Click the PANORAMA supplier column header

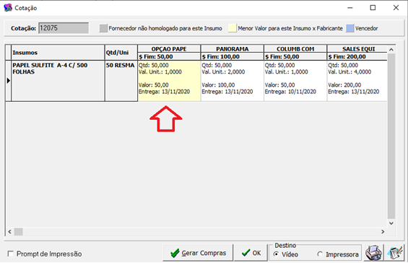point(233,49)
